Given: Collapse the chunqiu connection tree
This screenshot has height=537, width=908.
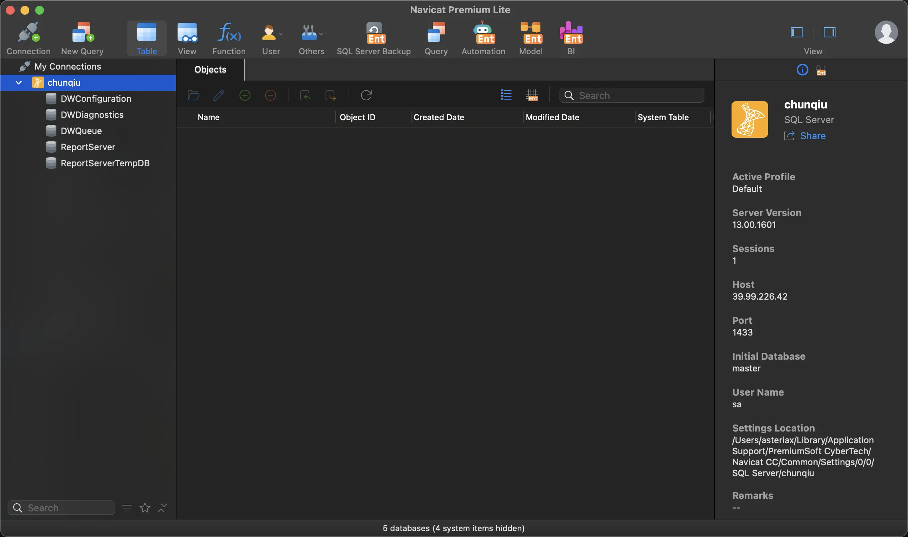Looking at the screenshot, I should pos(19,83).
